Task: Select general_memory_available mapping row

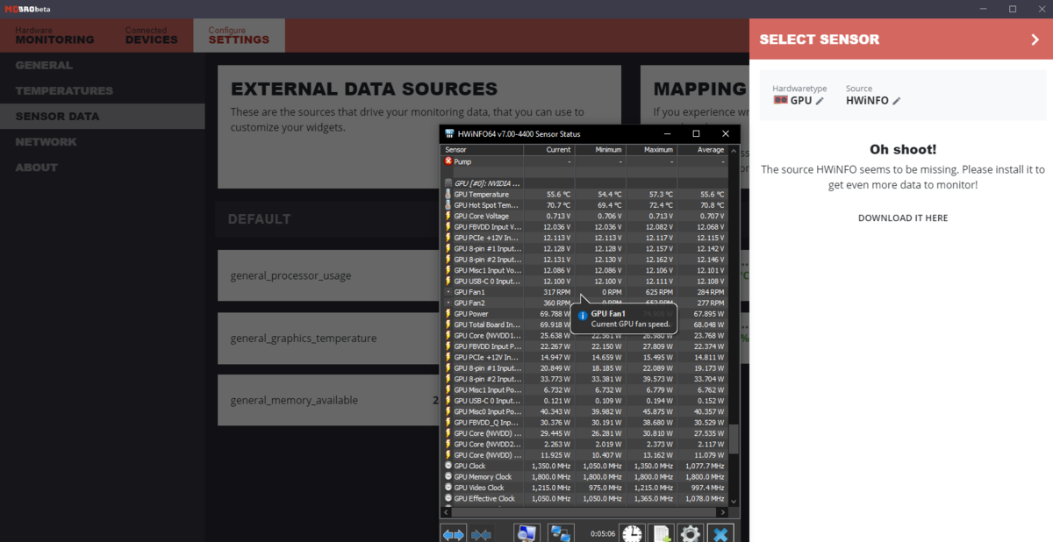Action: point(329,400)
